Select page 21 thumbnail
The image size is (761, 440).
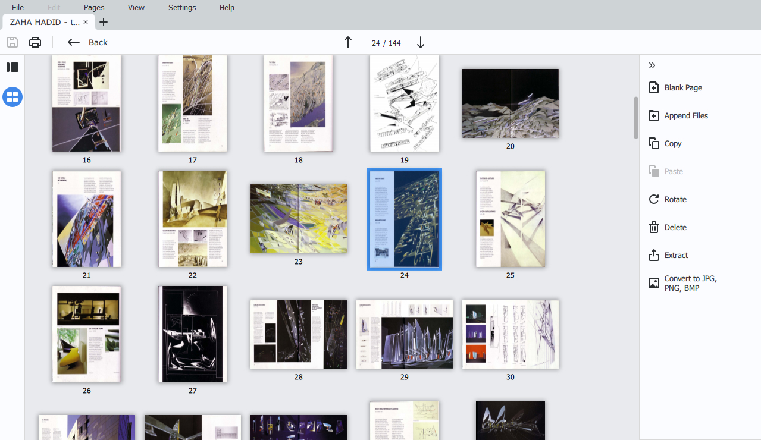point(87,219)
